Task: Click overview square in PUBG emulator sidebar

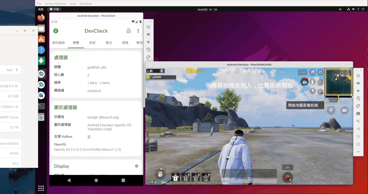Action: (x=358, y=144)
